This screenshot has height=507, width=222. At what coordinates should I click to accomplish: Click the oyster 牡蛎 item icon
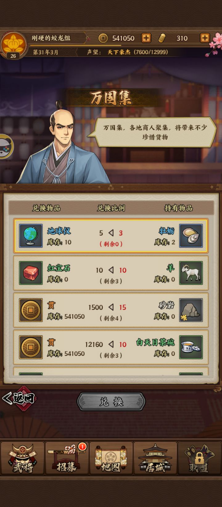[x=191, y=236]
